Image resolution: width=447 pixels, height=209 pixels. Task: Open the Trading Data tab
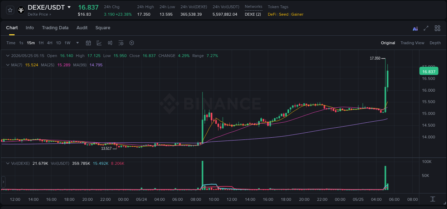pyautogui.click(x=55, y=28)
